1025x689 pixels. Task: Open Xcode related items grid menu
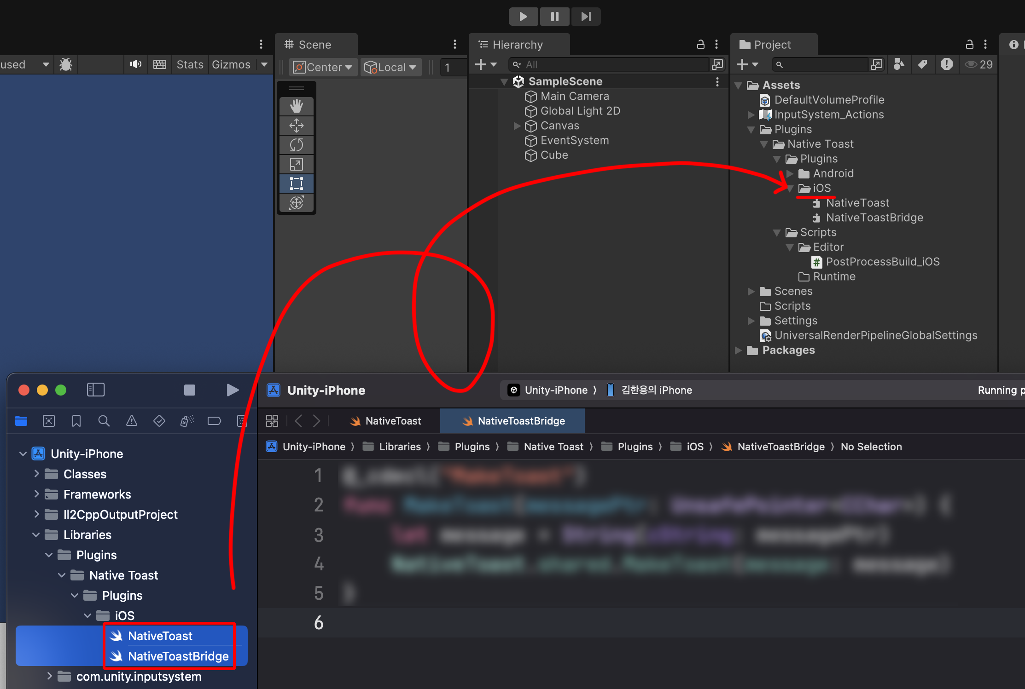[272, 421]
